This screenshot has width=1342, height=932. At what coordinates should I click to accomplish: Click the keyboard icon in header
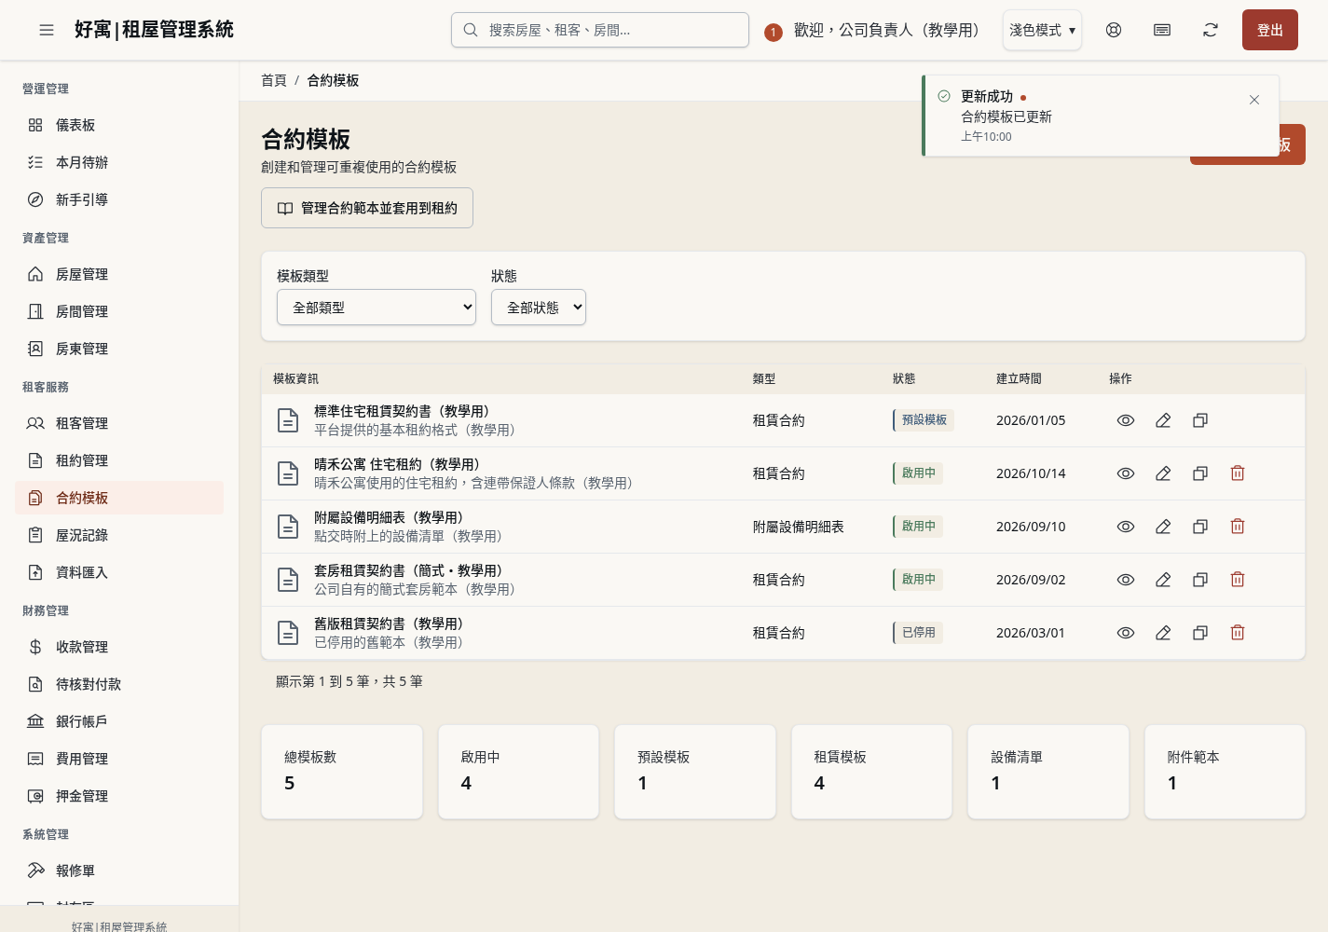point(1162,30)
